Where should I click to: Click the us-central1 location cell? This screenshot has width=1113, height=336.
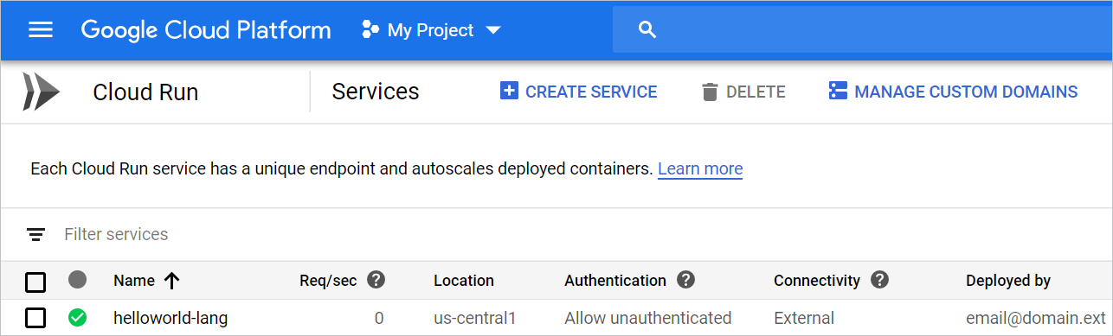coord(475,319)
